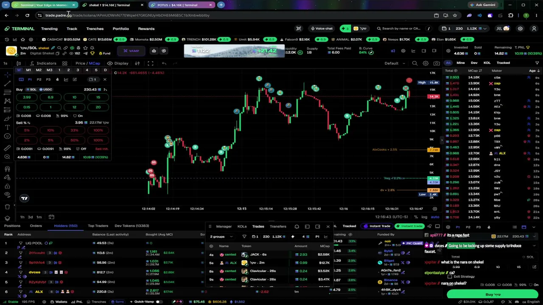Select the ruler measure tool
543x305 pixels.
(7, 148)
